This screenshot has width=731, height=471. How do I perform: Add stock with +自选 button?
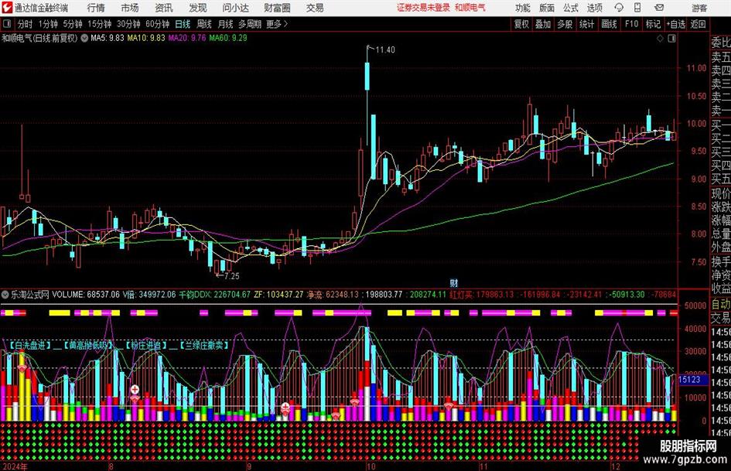pyautogui.click(x=675, y=24)
